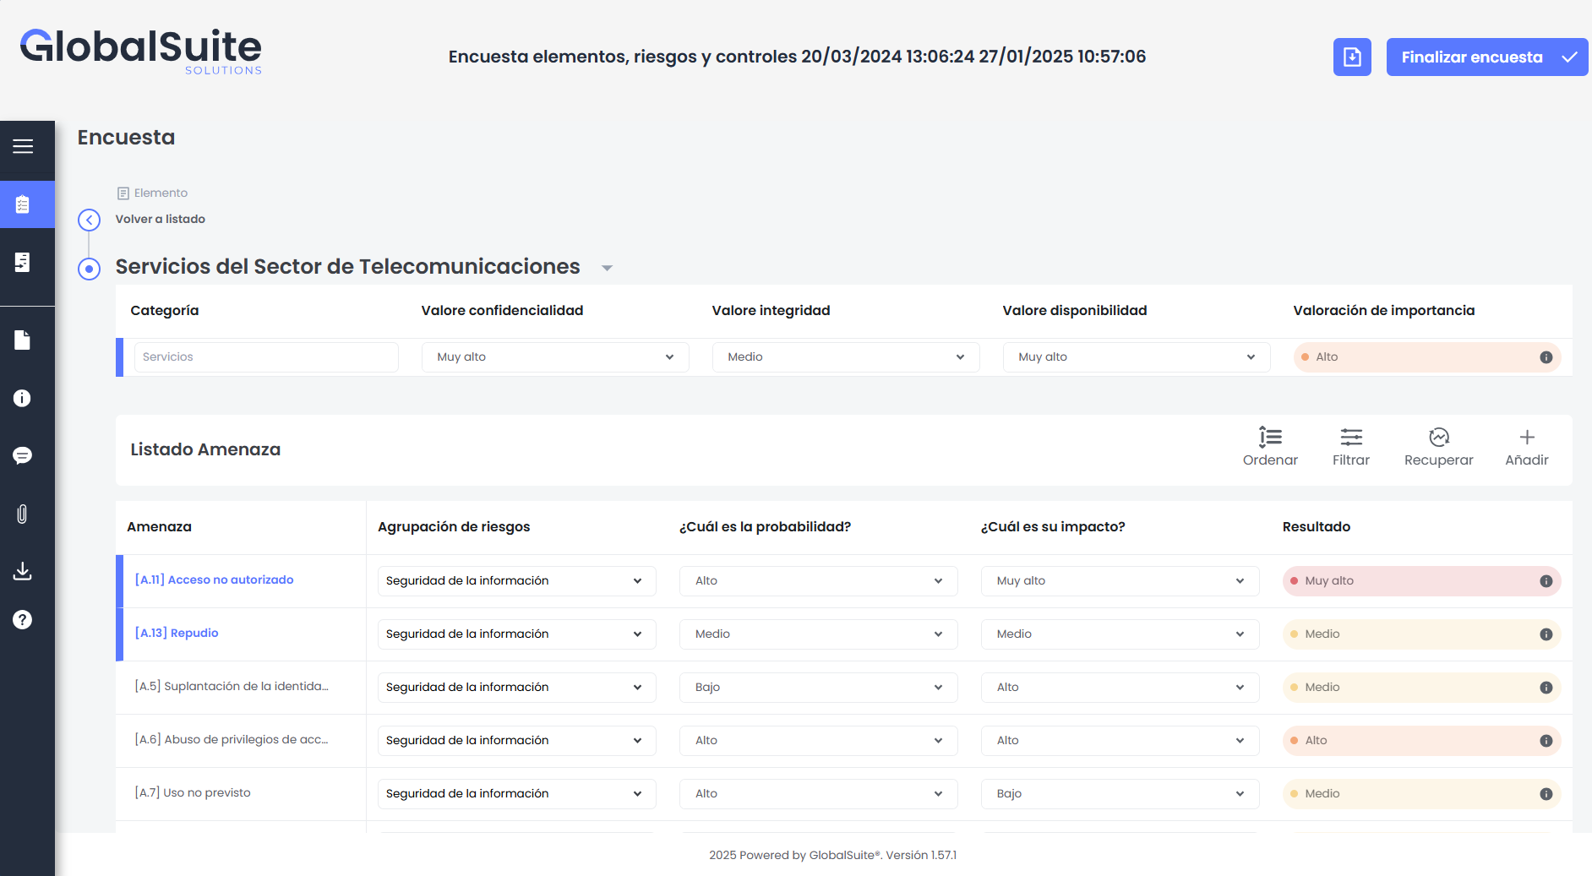Open Agrupación de riesgos dropdown for Suplantación row

516,687
